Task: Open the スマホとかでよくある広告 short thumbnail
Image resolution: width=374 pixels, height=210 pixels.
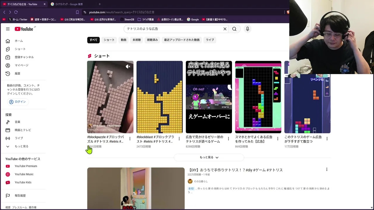Action: tap(258, 97)
